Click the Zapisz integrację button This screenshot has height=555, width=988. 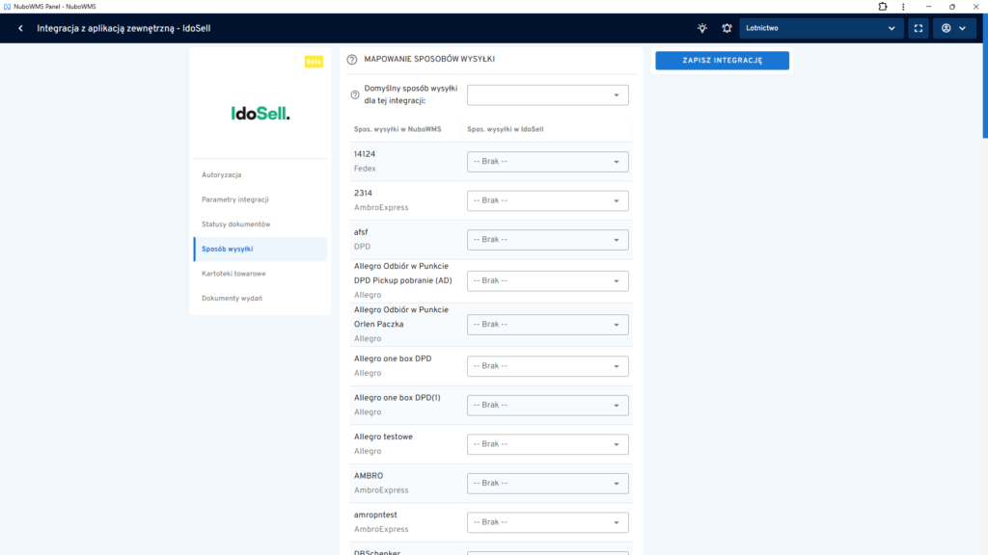pos(722,61)
